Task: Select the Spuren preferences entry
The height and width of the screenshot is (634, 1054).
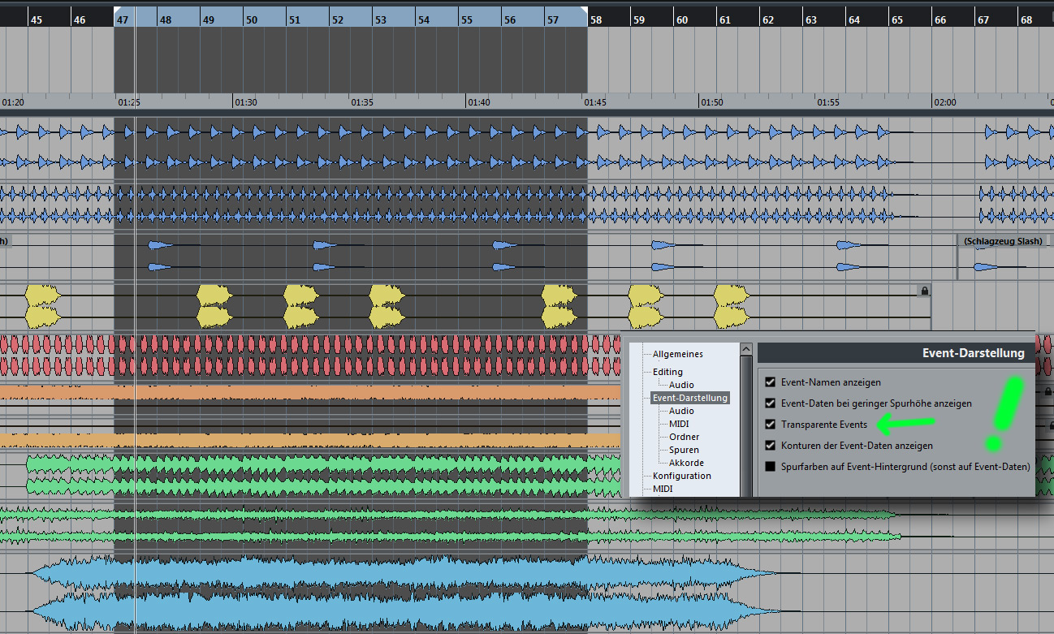Action: click(x=684, y=450)
